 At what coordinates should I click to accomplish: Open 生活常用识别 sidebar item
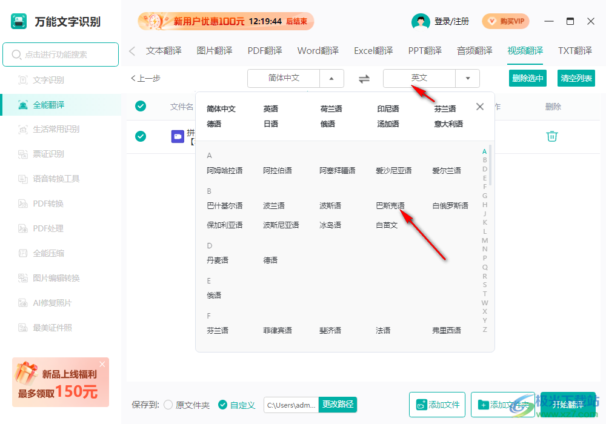pos(48,129)
